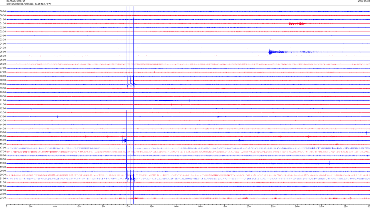Select the 11:30 trace time label
370x208 pixels.
tap(3, 104)
